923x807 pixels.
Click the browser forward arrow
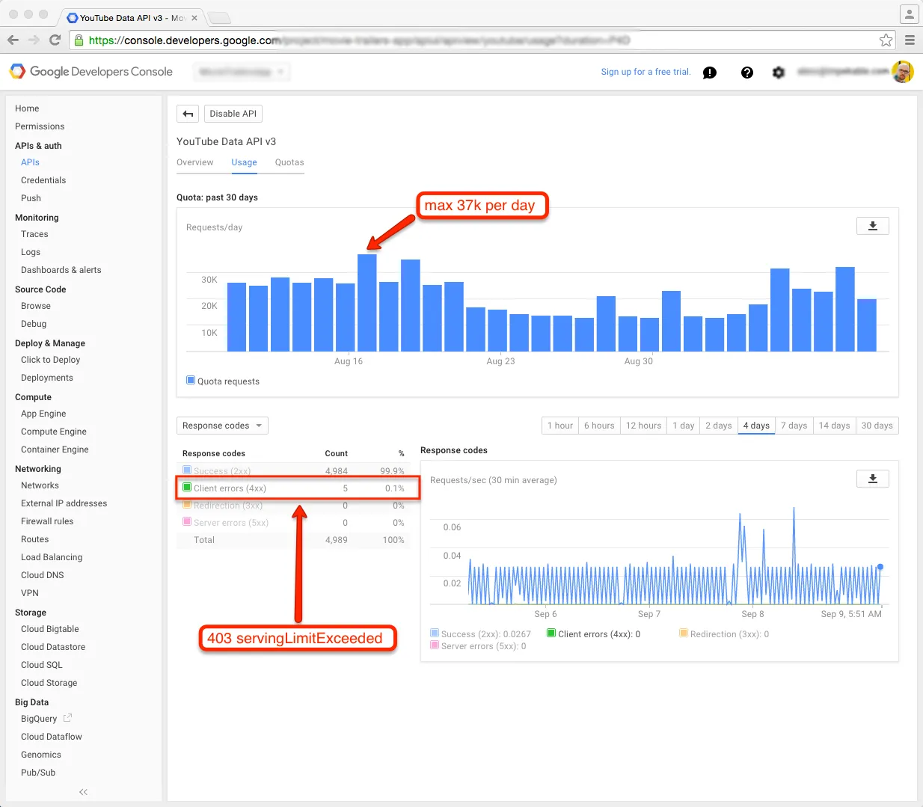coord(34,40)
